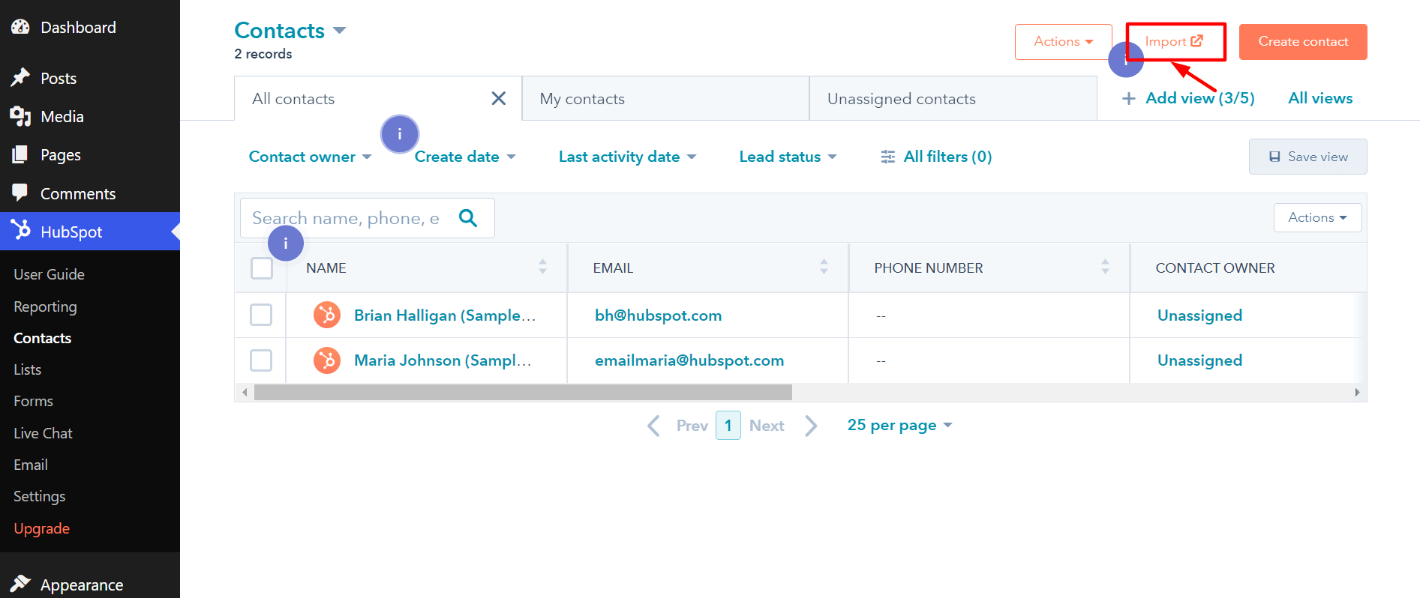This screenshot has height=598, width=1420.
Task: Click Brian Halligan's HubSpot avatar icon
Action: (x=327, y=315)
